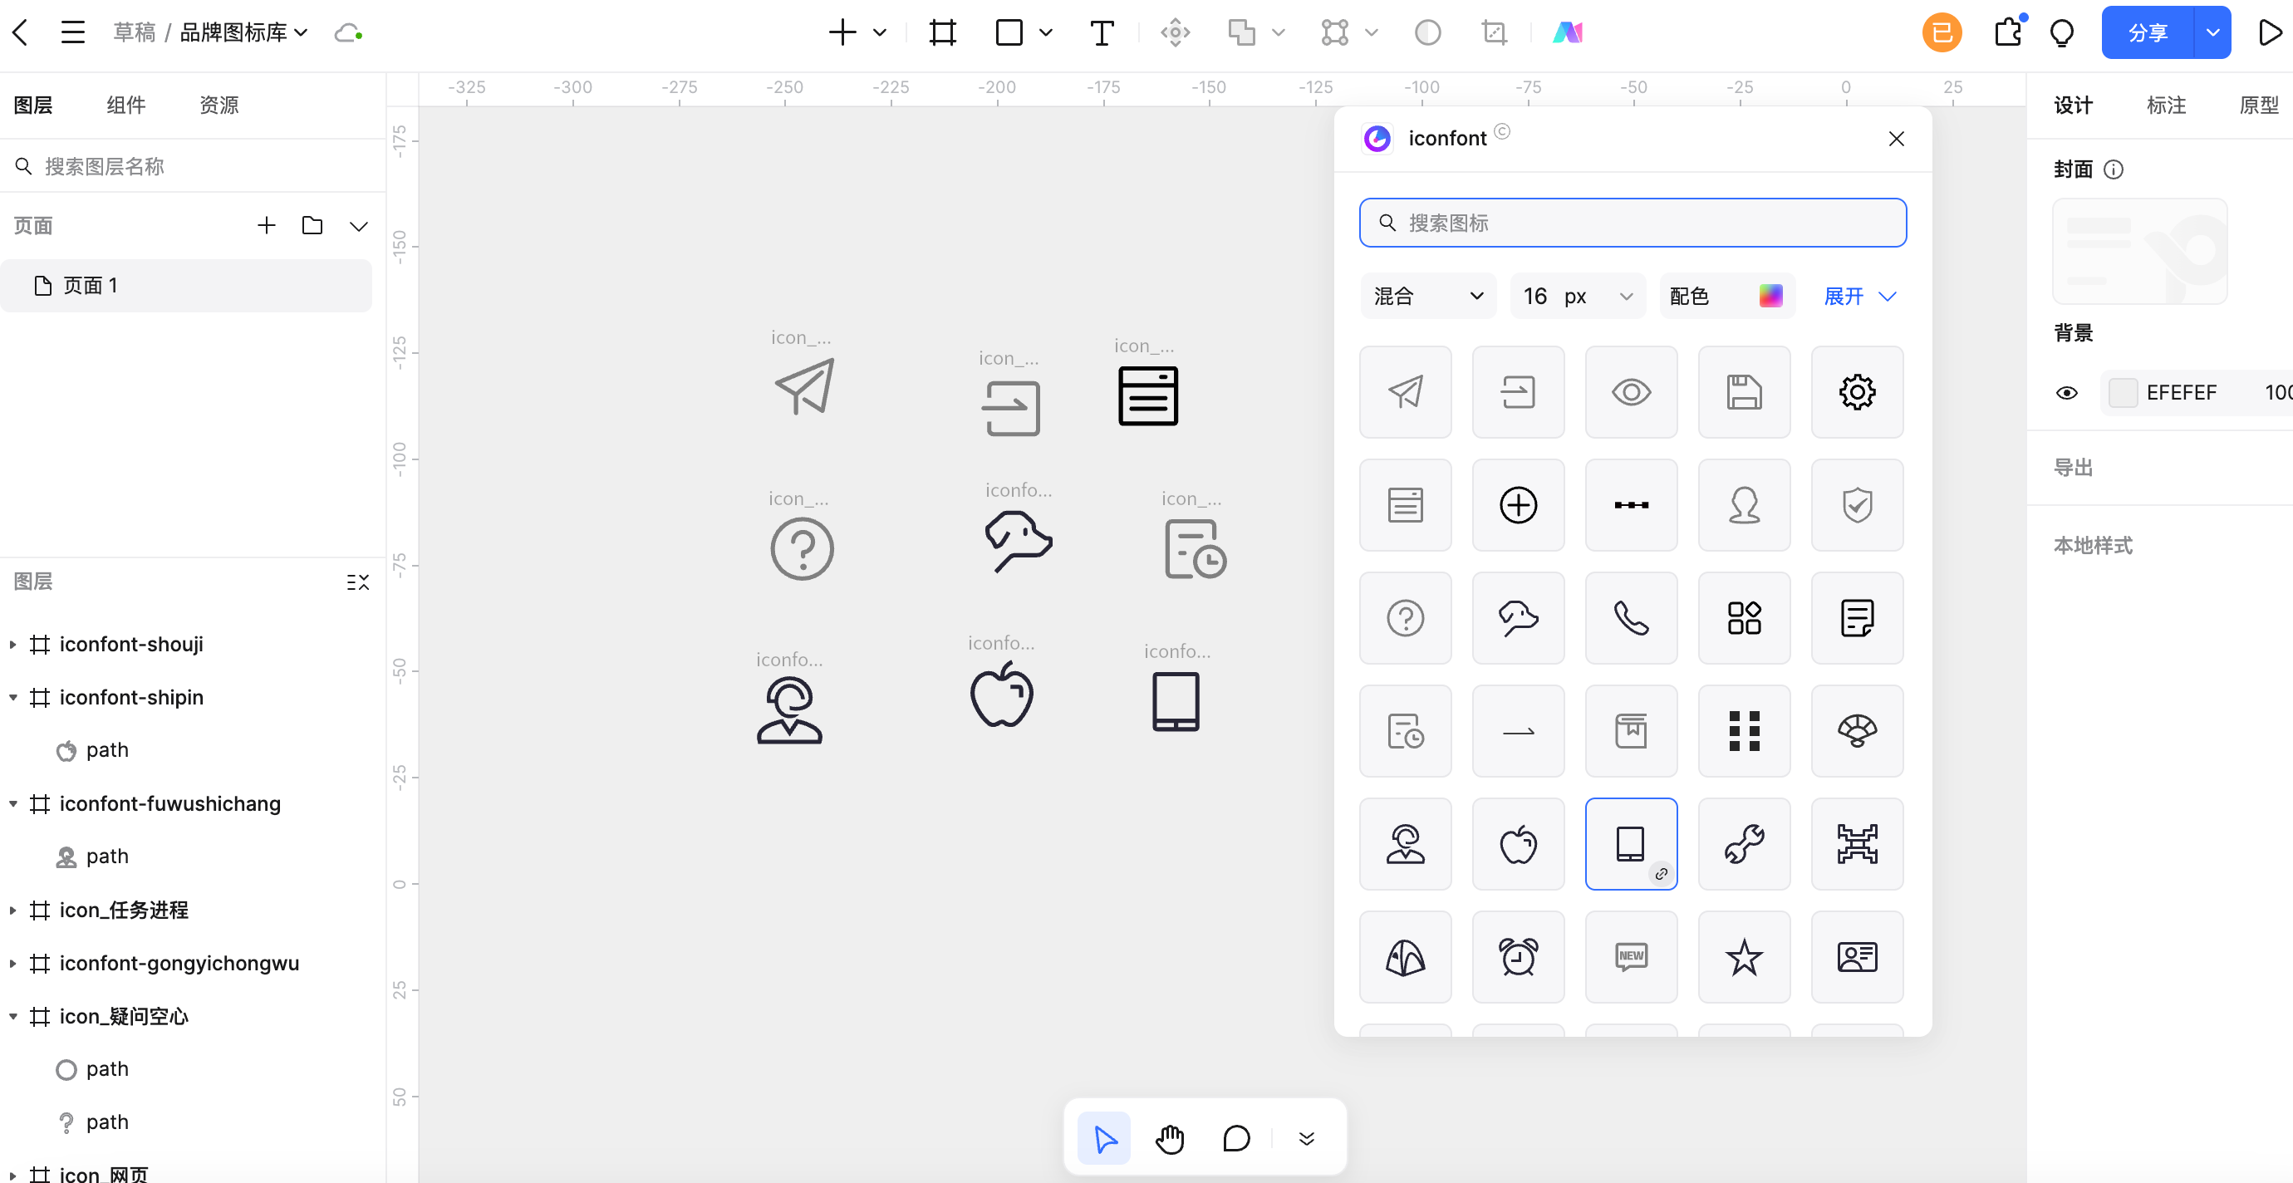Image resolution: width=2293 pixels, height=1183 pixels.
Task: Click the 分享 share button
Action: 2147,33
